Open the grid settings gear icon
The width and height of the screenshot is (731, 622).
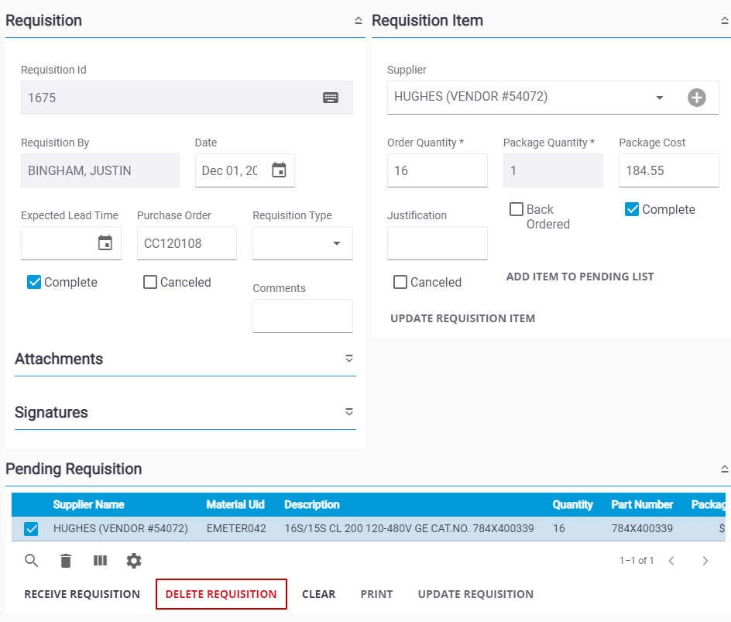[134, 561]
